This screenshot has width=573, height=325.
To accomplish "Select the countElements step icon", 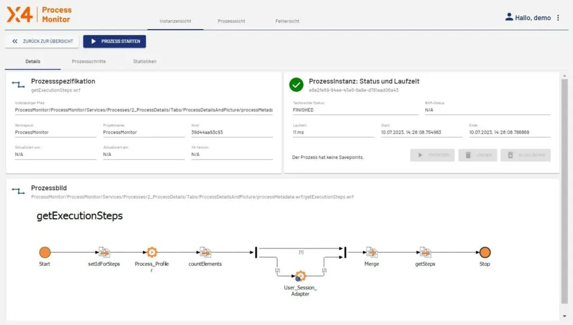I will tap(205, 252).
